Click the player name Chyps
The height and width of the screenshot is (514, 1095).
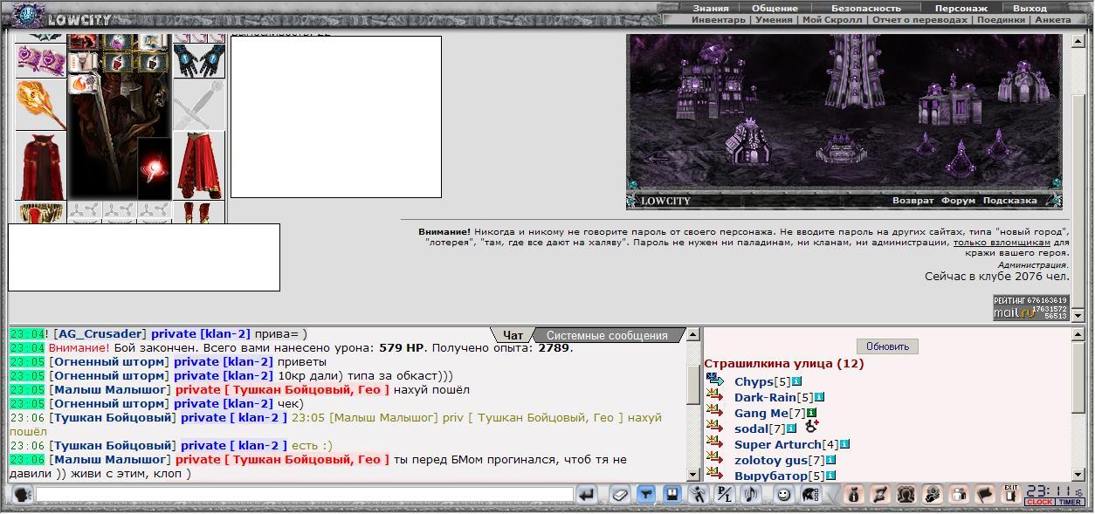click(754, 381)
